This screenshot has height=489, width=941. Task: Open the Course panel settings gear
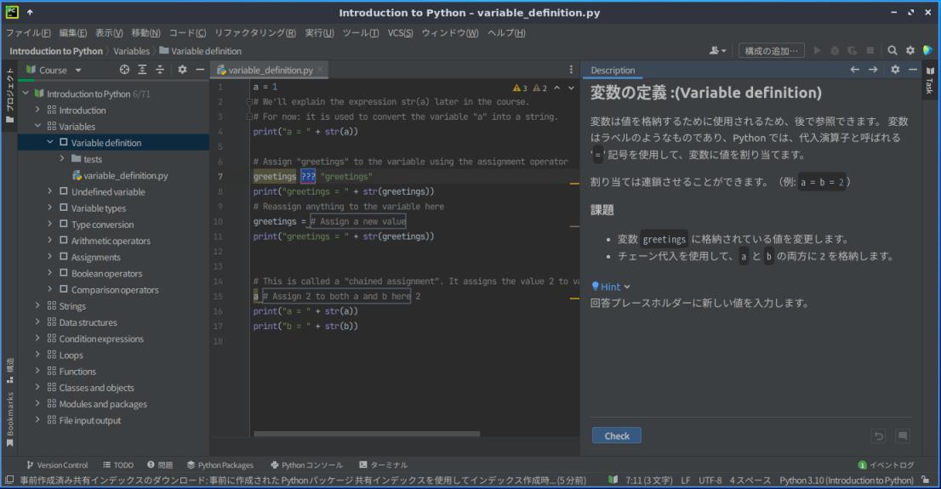point(182,70)
